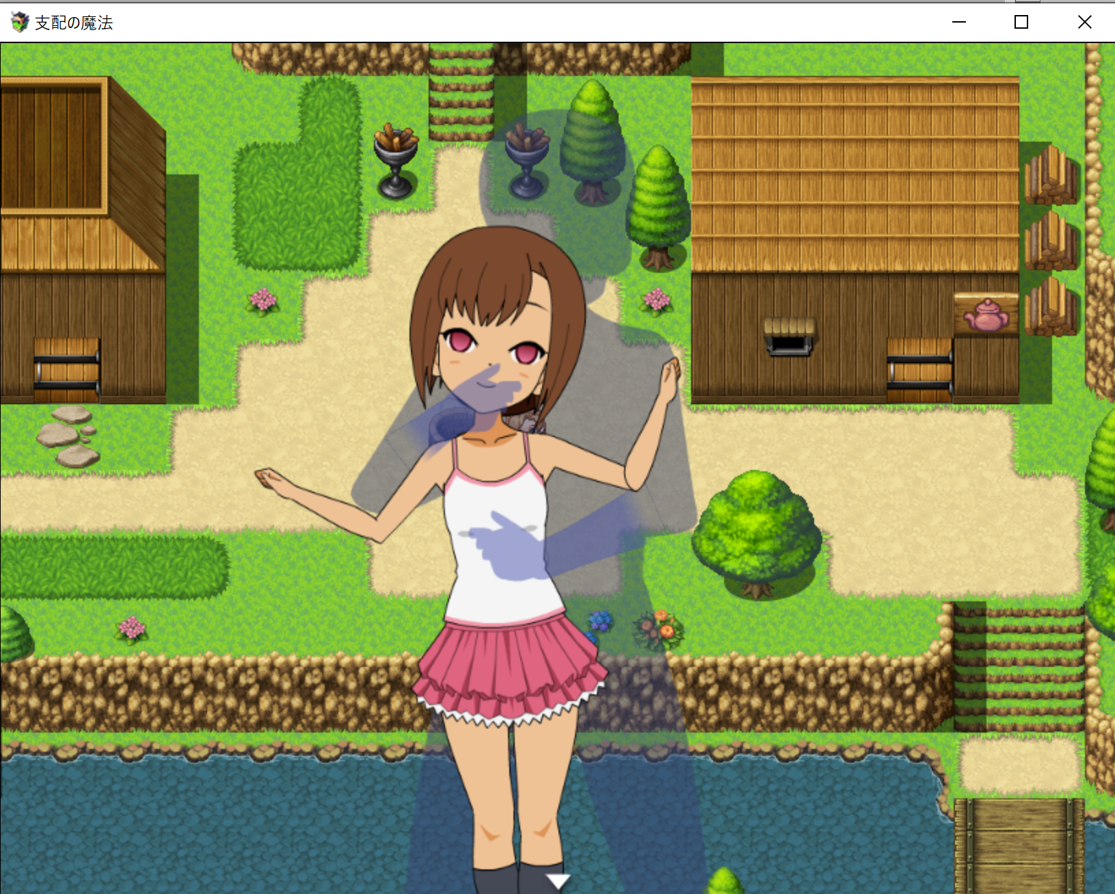
Task: Click the door beside the teapot sign
Action: (x=919, y=369)
